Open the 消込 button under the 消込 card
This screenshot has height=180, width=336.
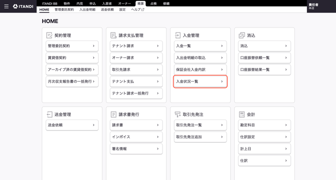(x=264, y=46)
